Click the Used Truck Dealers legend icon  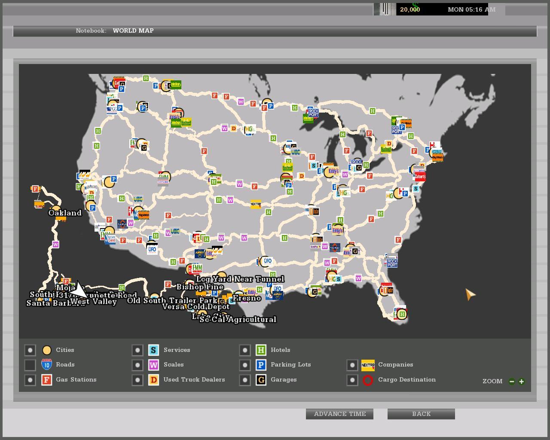coord(153,380)
